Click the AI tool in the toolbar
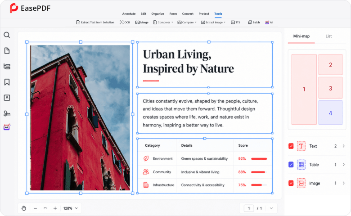This screenshot has width=351, height=216. tap(269, 22)
